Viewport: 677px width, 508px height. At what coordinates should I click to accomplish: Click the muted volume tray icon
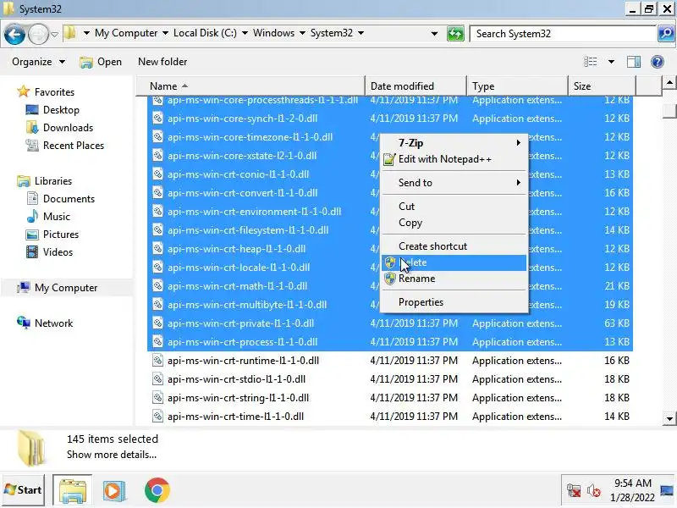point(594,491)
